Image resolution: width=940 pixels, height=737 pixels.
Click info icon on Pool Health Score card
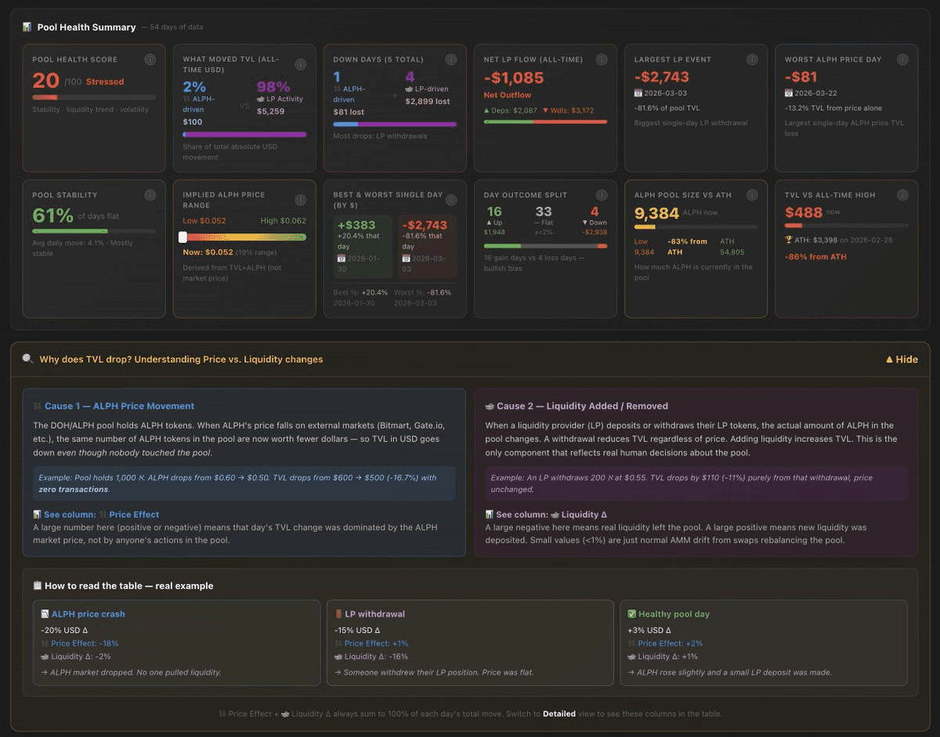pyautogui.click(x=150, y=60)
